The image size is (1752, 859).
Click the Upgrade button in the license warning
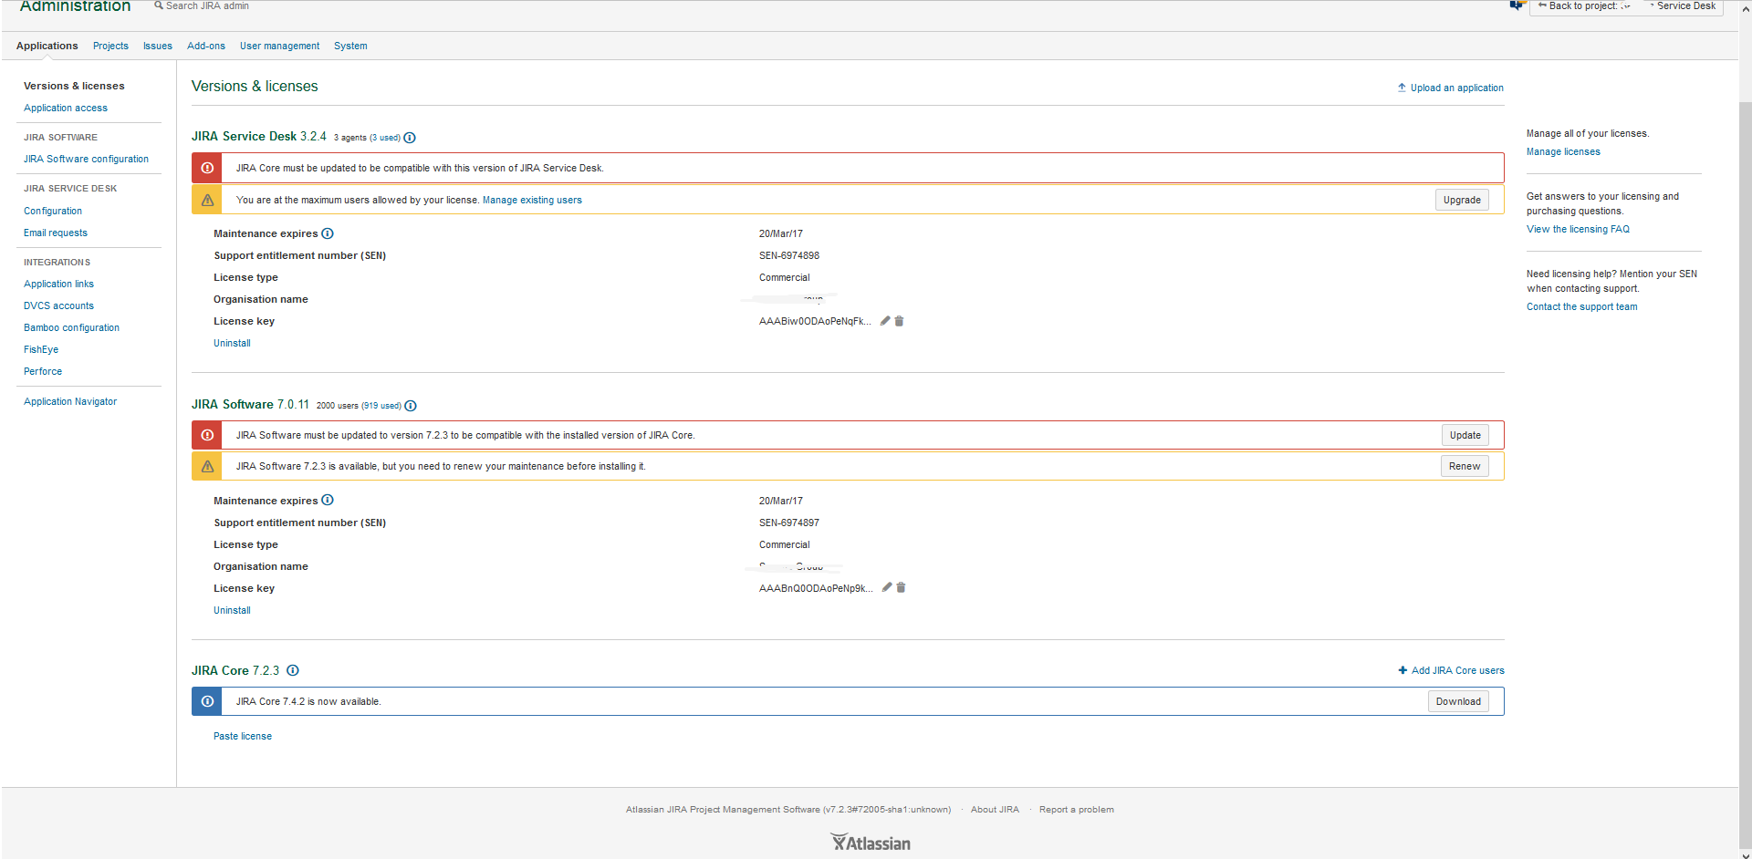point(1462,200)
